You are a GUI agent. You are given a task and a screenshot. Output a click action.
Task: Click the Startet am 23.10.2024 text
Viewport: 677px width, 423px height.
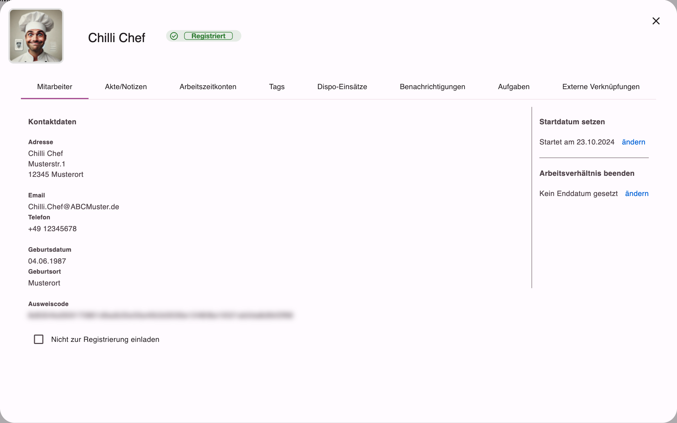(x=577, y=142)
